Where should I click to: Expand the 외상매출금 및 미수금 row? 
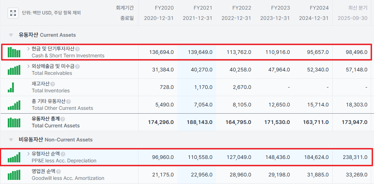(x=29, y=66)
